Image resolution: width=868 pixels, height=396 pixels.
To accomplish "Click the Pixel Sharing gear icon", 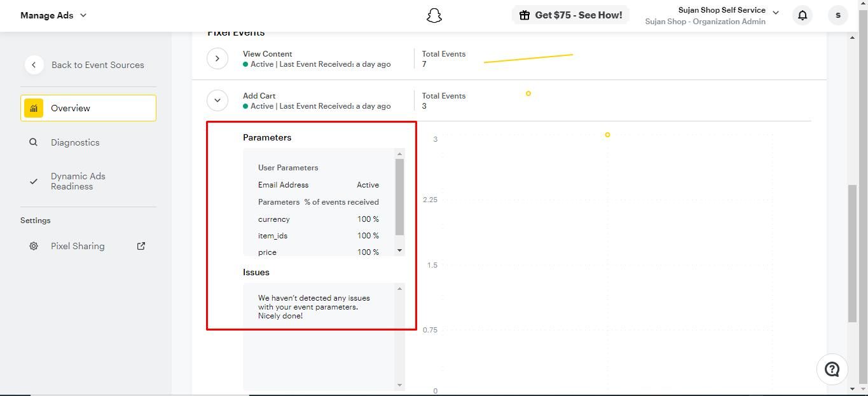I will tap(34, 246).
